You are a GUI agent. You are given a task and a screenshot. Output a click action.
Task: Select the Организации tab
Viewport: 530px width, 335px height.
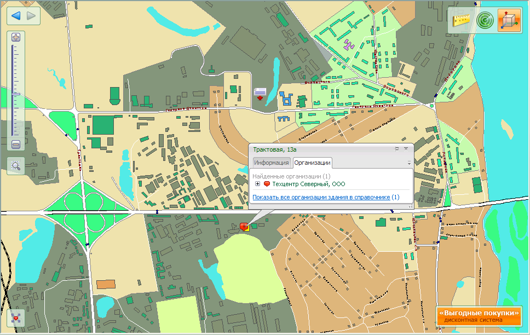coord(312,163)
